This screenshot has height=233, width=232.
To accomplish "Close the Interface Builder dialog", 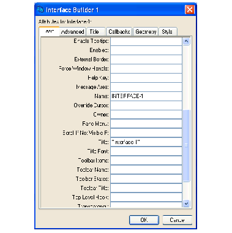I will point(190,10).
